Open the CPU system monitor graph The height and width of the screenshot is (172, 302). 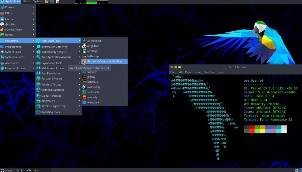[x=80, y=2]
